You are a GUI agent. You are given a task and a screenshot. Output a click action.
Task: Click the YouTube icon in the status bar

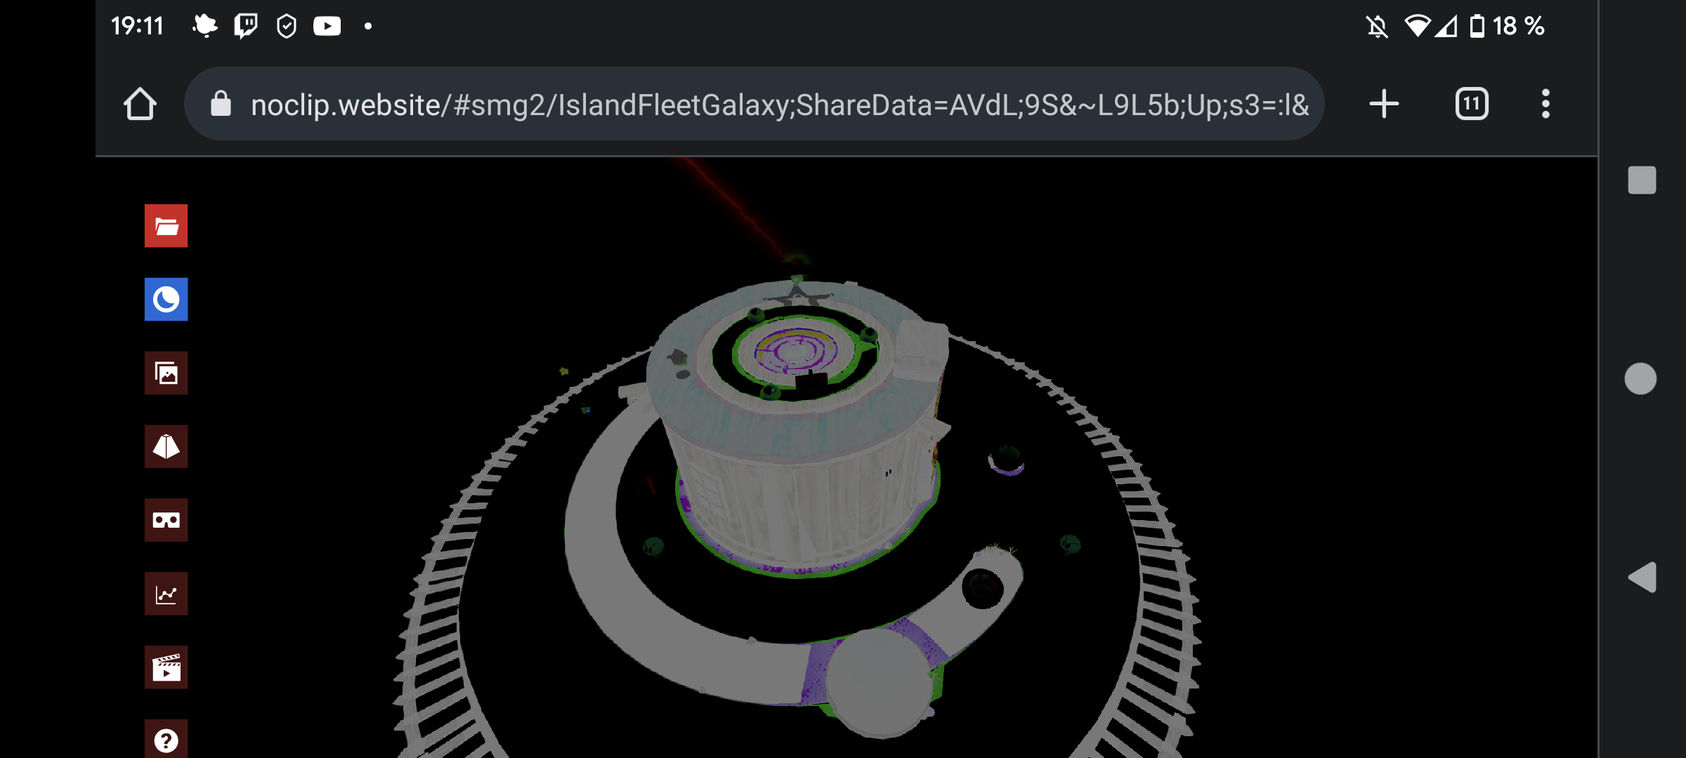327,25
